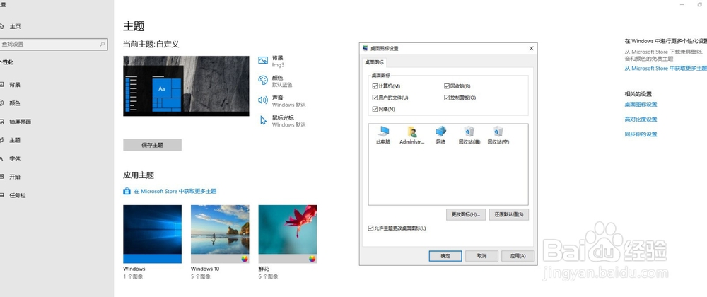
Task: Click the 还原默认值(S) button
Action: click(x=508, y=214)
